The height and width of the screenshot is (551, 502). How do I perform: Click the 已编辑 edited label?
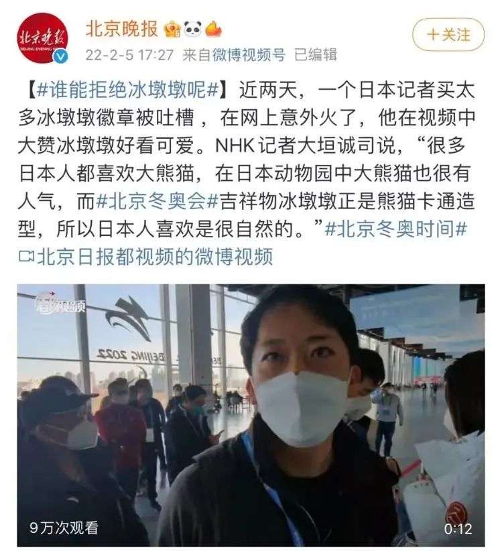click(x=315, y=55)
